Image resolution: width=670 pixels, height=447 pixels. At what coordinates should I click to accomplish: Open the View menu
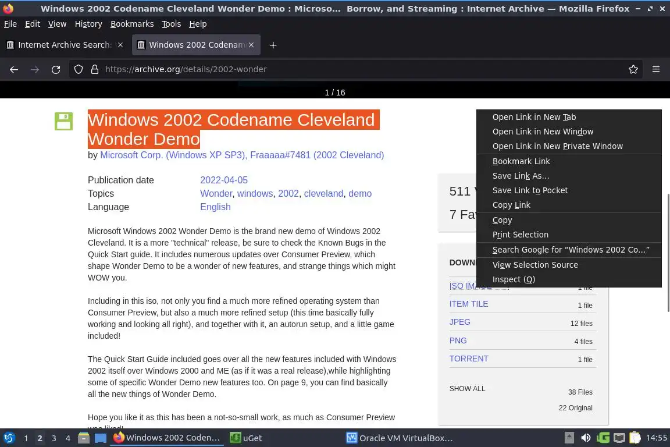57,24
